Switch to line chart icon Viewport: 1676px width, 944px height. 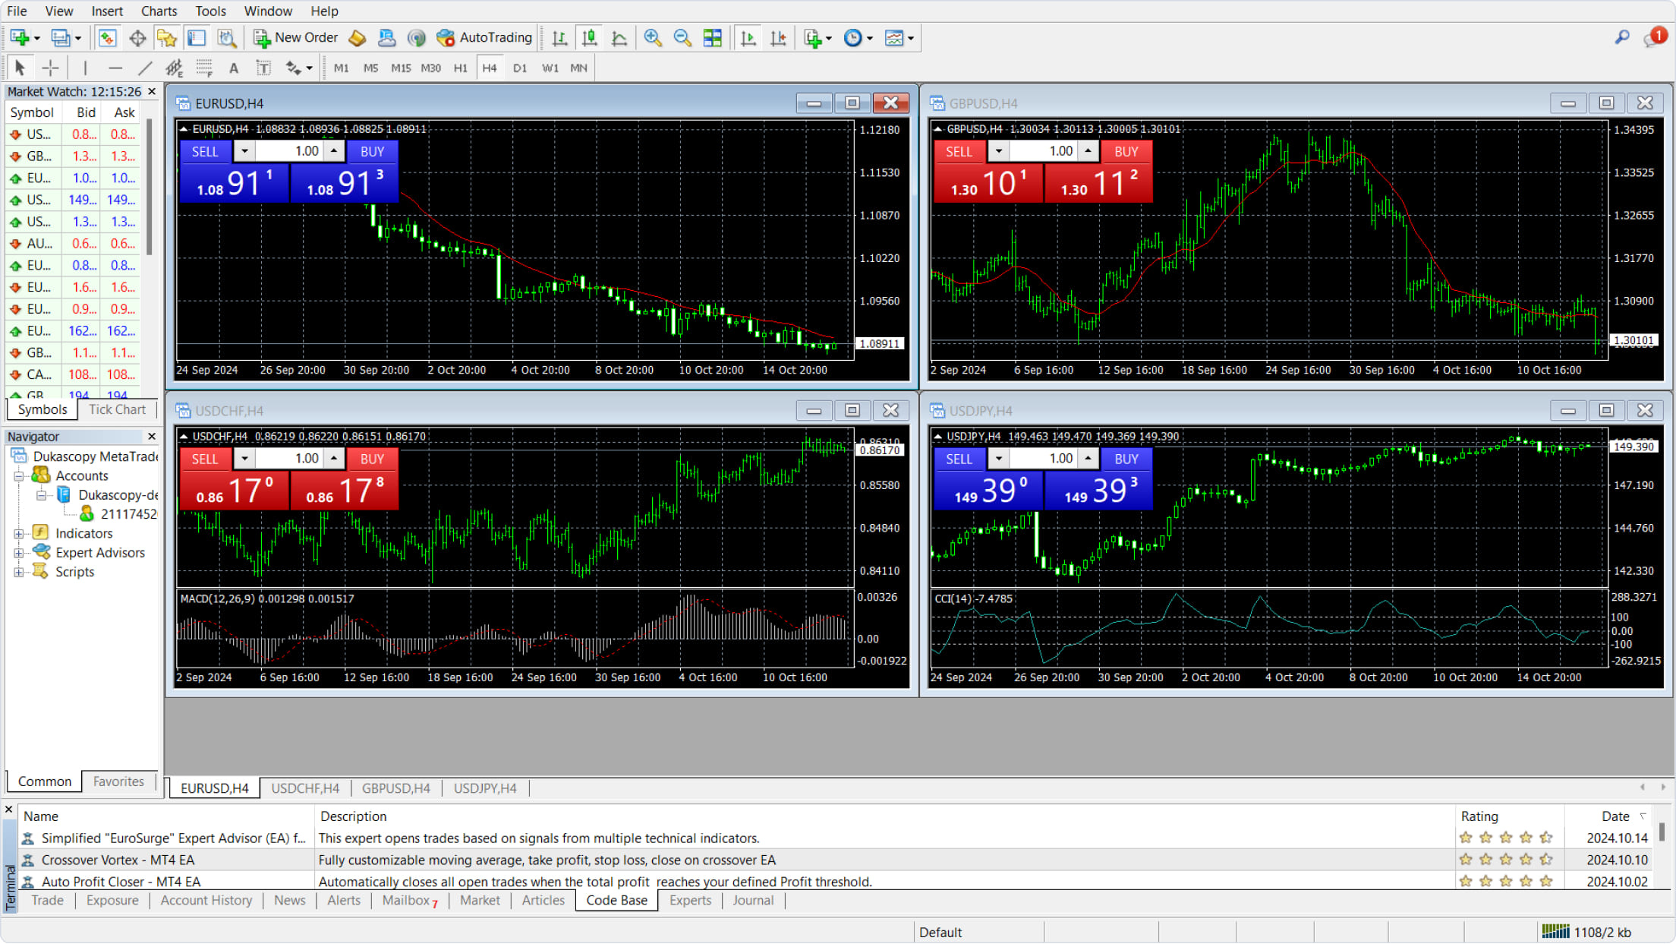pos(619,37)
